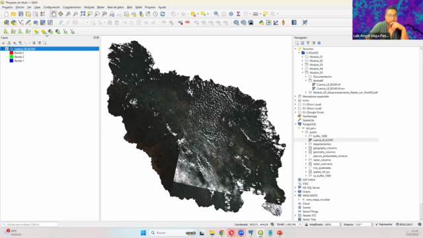Click the Decrease brightness raster icon

43,32
